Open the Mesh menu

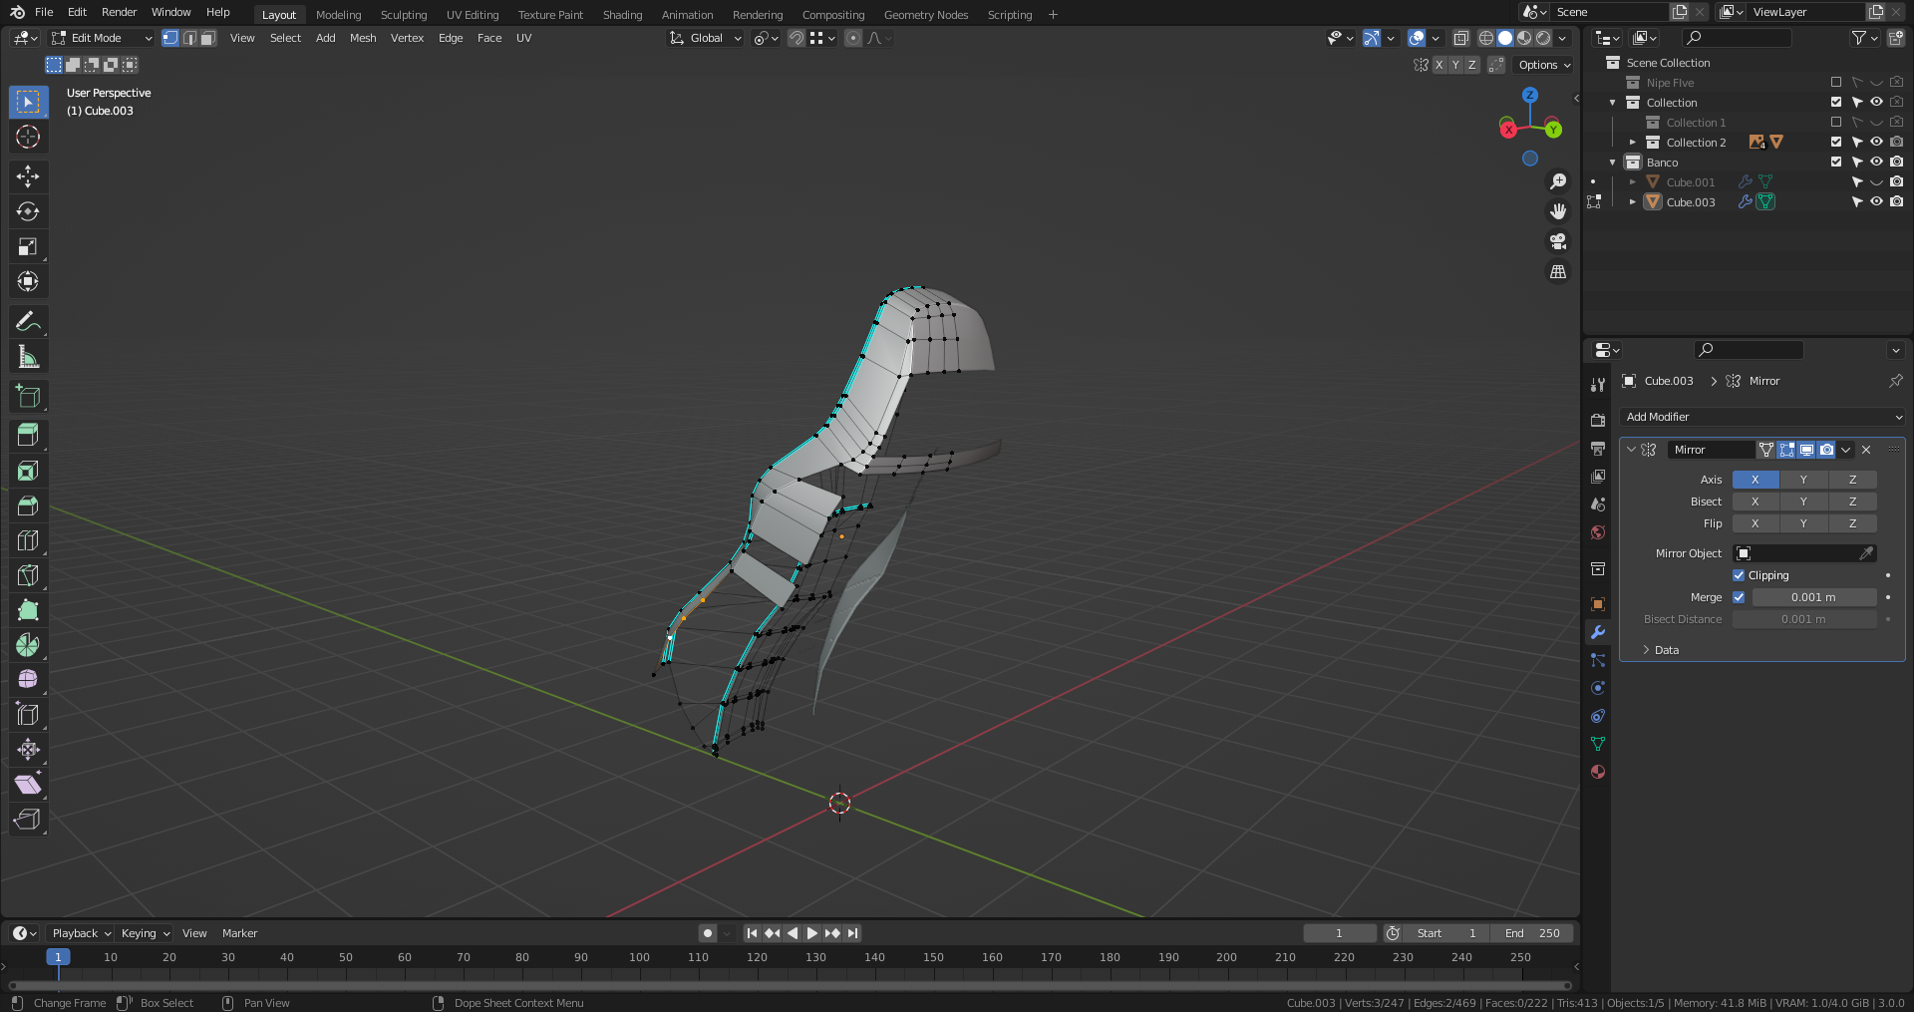pos(363,38)
